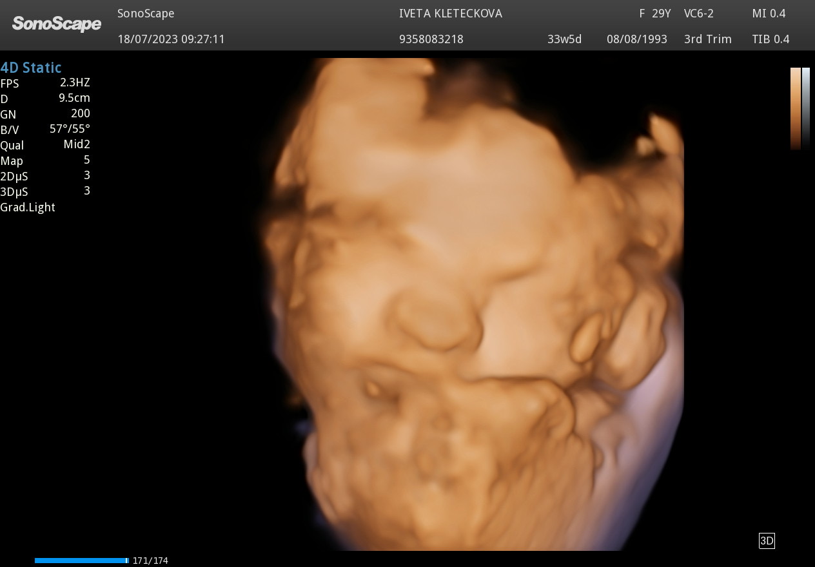Click the depth D 9.5cm parameter
The width and height of the screenshot is (815, 567).
click(45, 99)
